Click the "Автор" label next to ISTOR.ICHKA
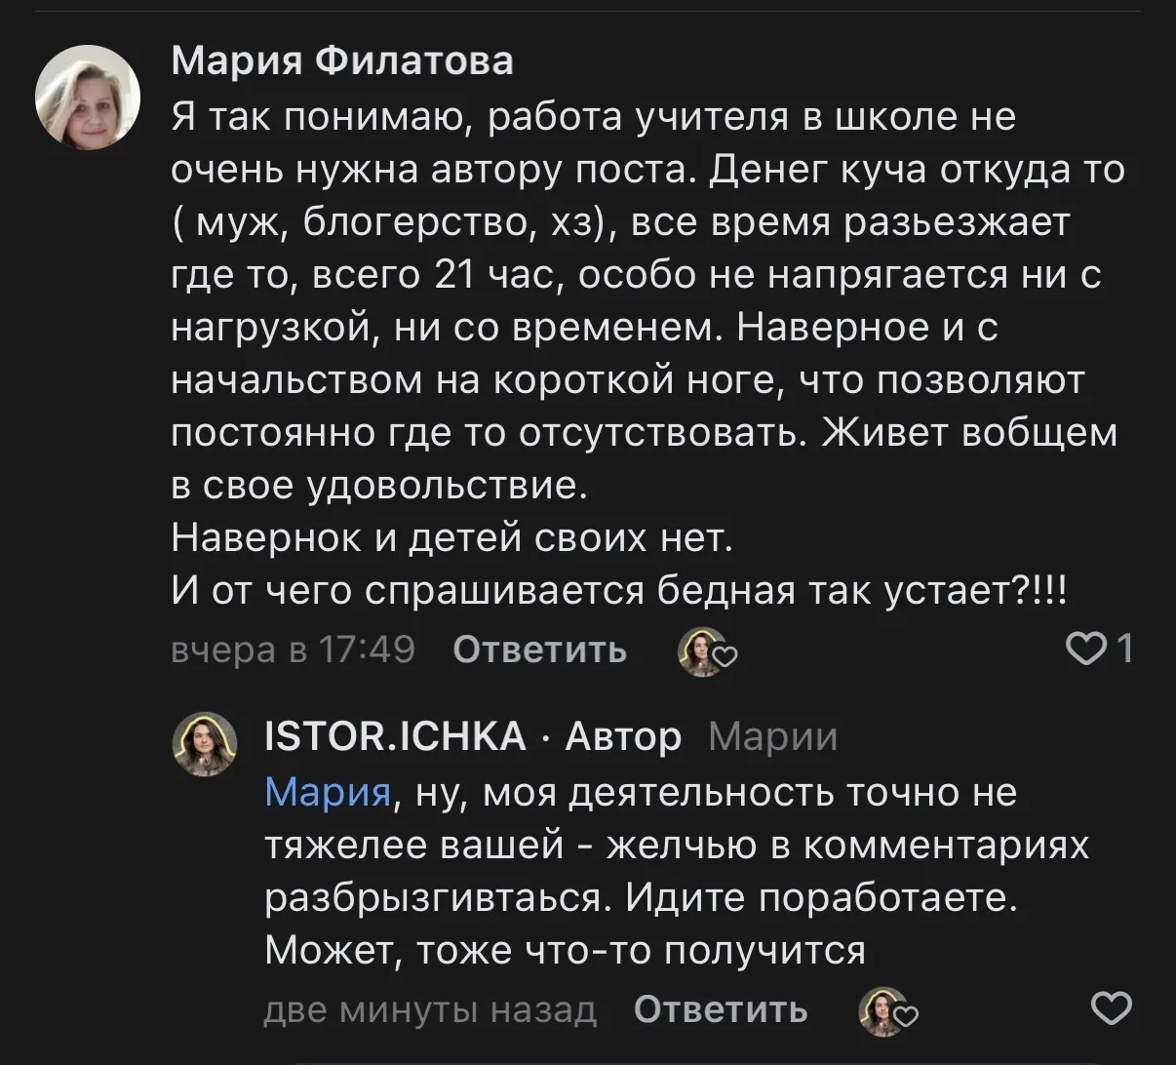This screenshot has width=1176, height=1065. pyautogui.click(x=623, y=737)
